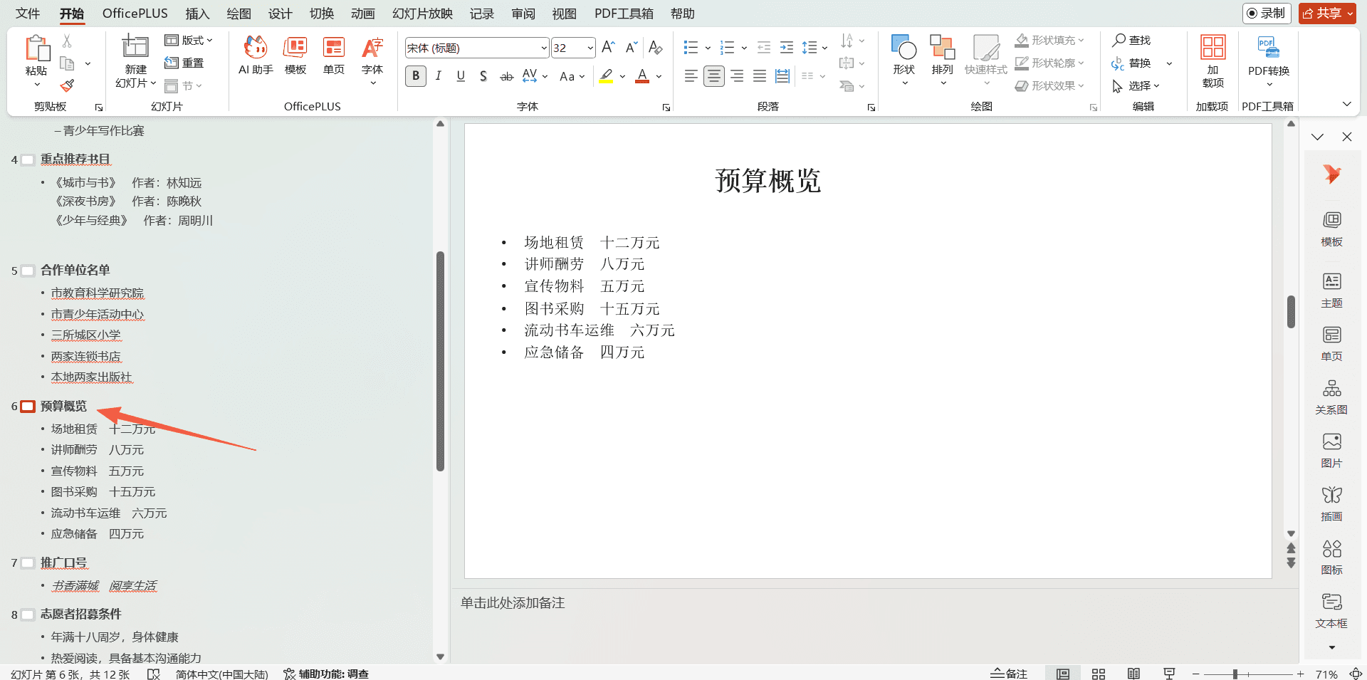Increase list indent level icon

click(x=787, y=48)
